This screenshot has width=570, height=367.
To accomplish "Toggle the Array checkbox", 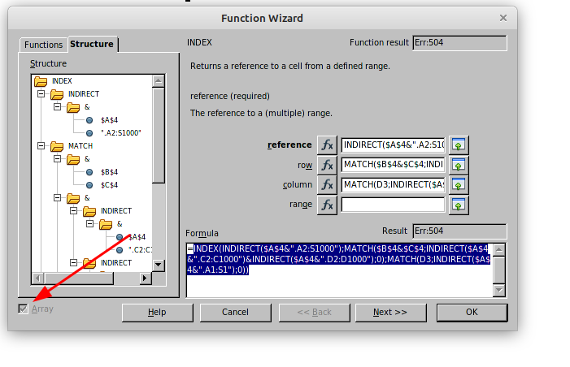I will point(24,309).
